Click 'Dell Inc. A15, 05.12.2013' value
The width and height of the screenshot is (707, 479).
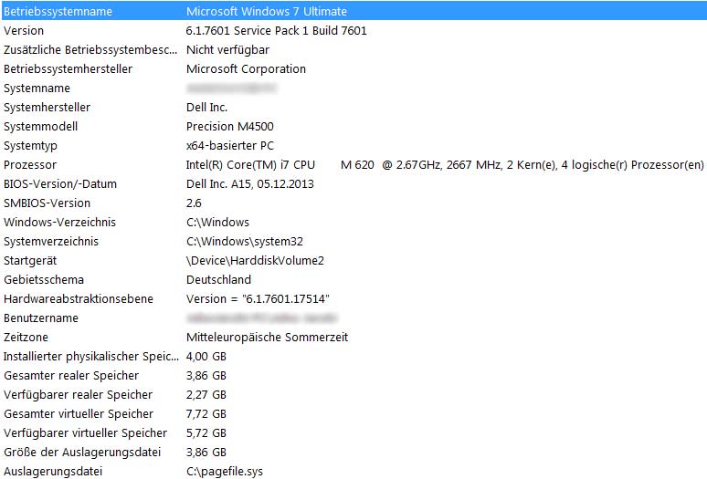(250, 184)
